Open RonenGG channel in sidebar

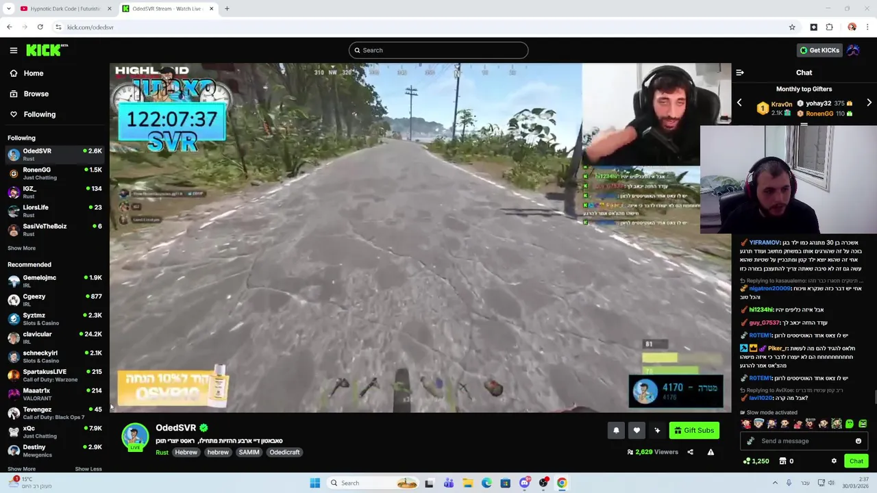point(55,173)
